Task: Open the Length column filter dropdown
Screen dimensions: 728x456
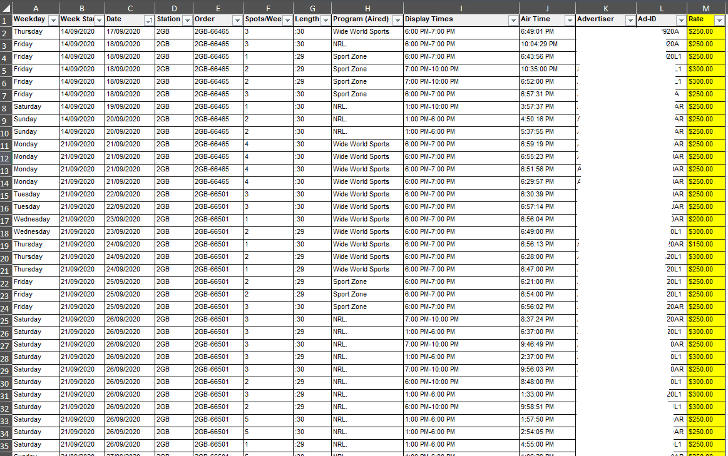Action: (326, 21)
